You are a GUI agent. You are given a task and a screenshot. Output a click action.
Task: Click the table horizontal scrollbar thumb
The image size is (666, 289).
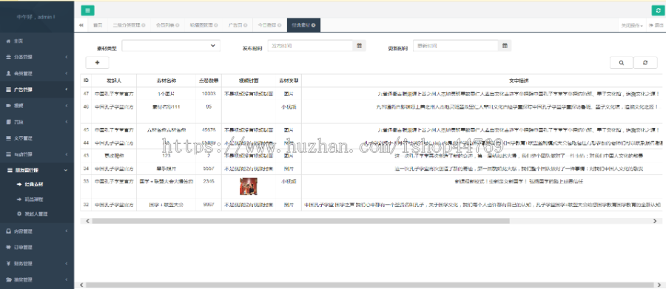[300, 221]
